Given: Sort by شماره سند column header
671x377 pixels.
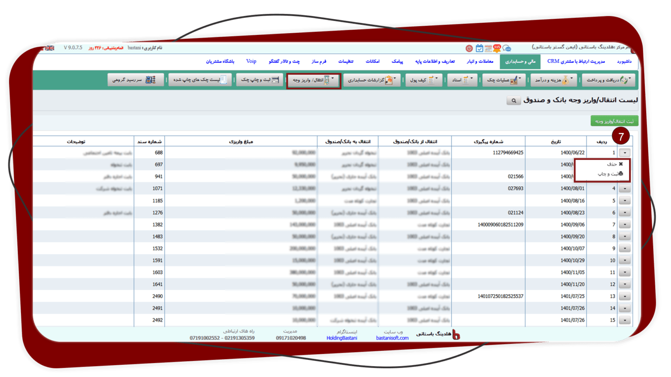Looking at the screenshot, I should tap(149, 141).
